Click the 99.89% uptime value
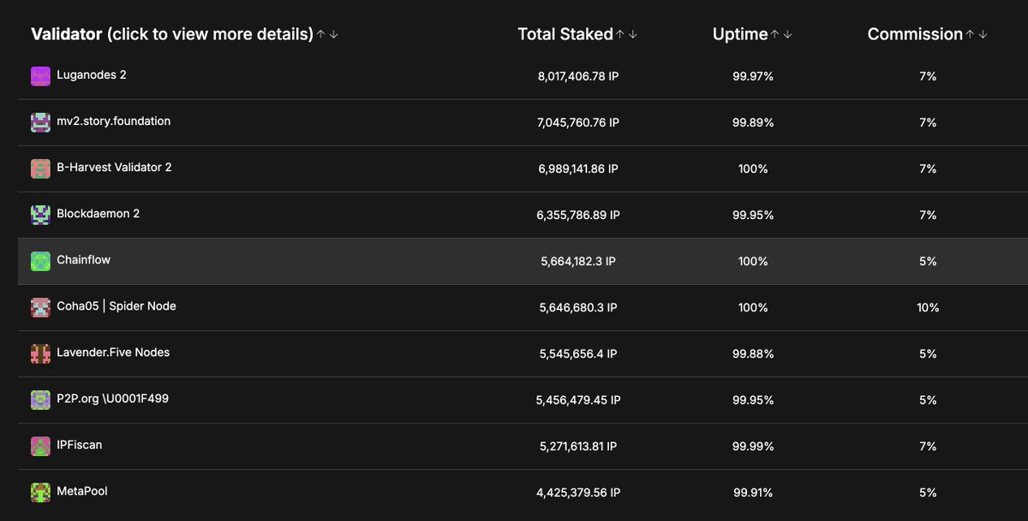Viewport: 1028px width, 521px height. (x=753, y=122)
